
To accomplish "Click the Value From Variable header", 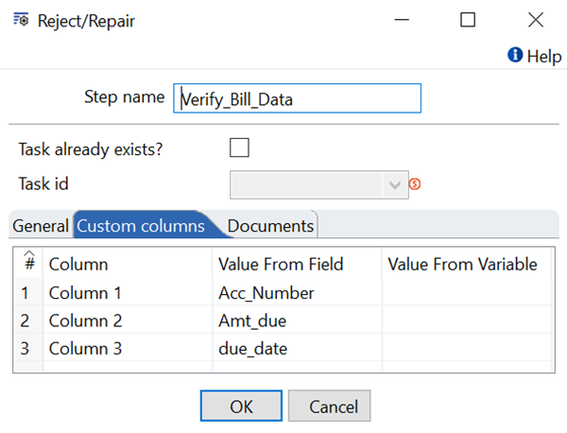I will click(x=467, y=264).
